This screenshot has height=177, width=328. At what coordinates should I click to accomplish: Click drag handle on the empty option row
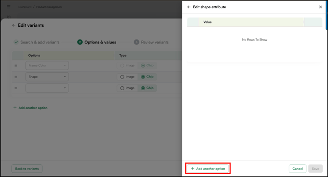pyautogui.click(x=16, y=88)
